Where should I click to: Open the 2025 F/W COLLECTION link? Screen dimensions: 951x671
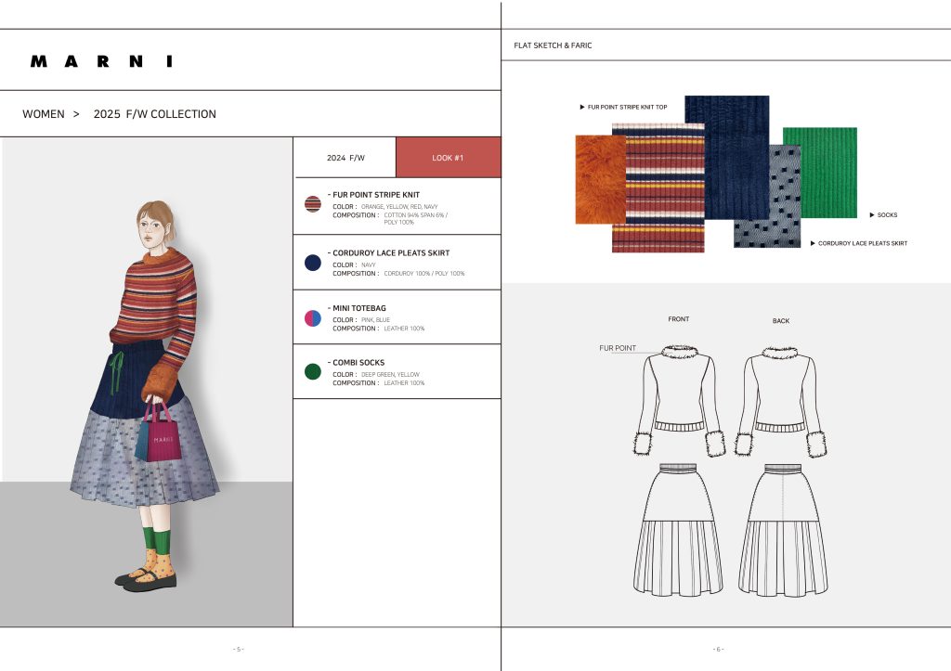click(x=154, y=114)
